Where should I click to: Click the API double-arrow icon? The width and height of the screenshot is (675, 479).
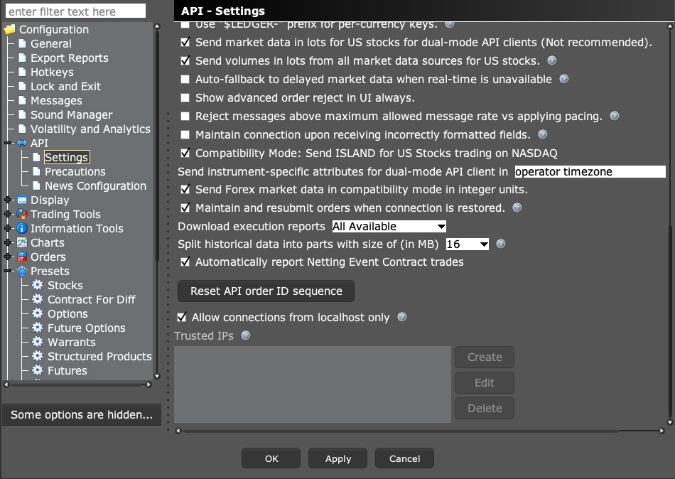coord(22,143)
